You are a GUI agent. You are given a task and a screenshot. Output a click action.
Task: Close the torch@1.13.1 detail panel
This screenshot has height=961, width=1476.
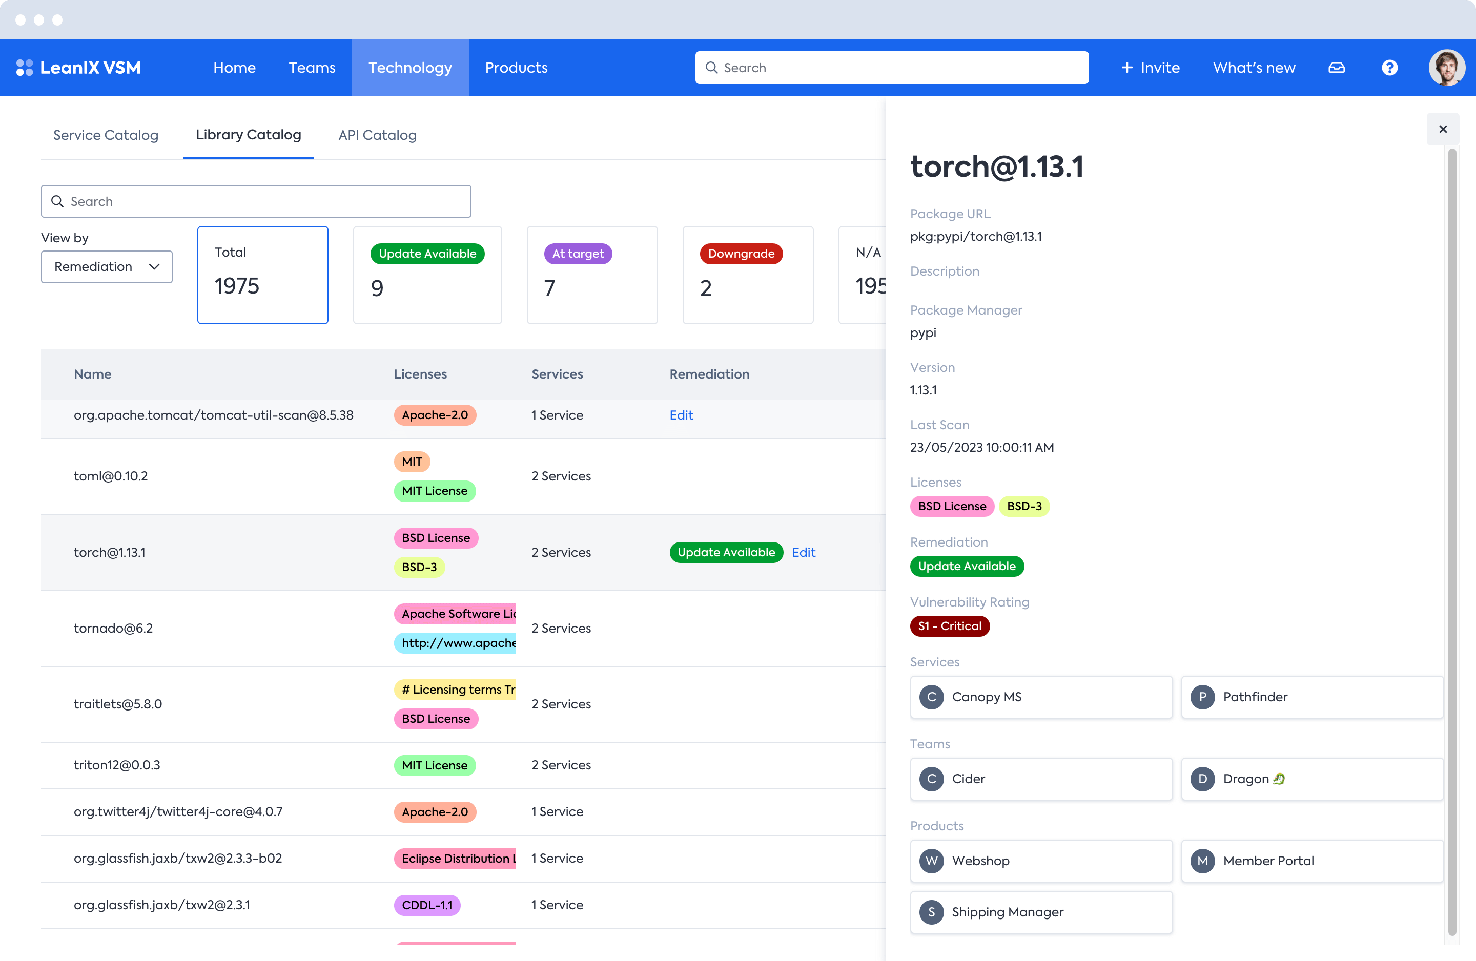1443,129
